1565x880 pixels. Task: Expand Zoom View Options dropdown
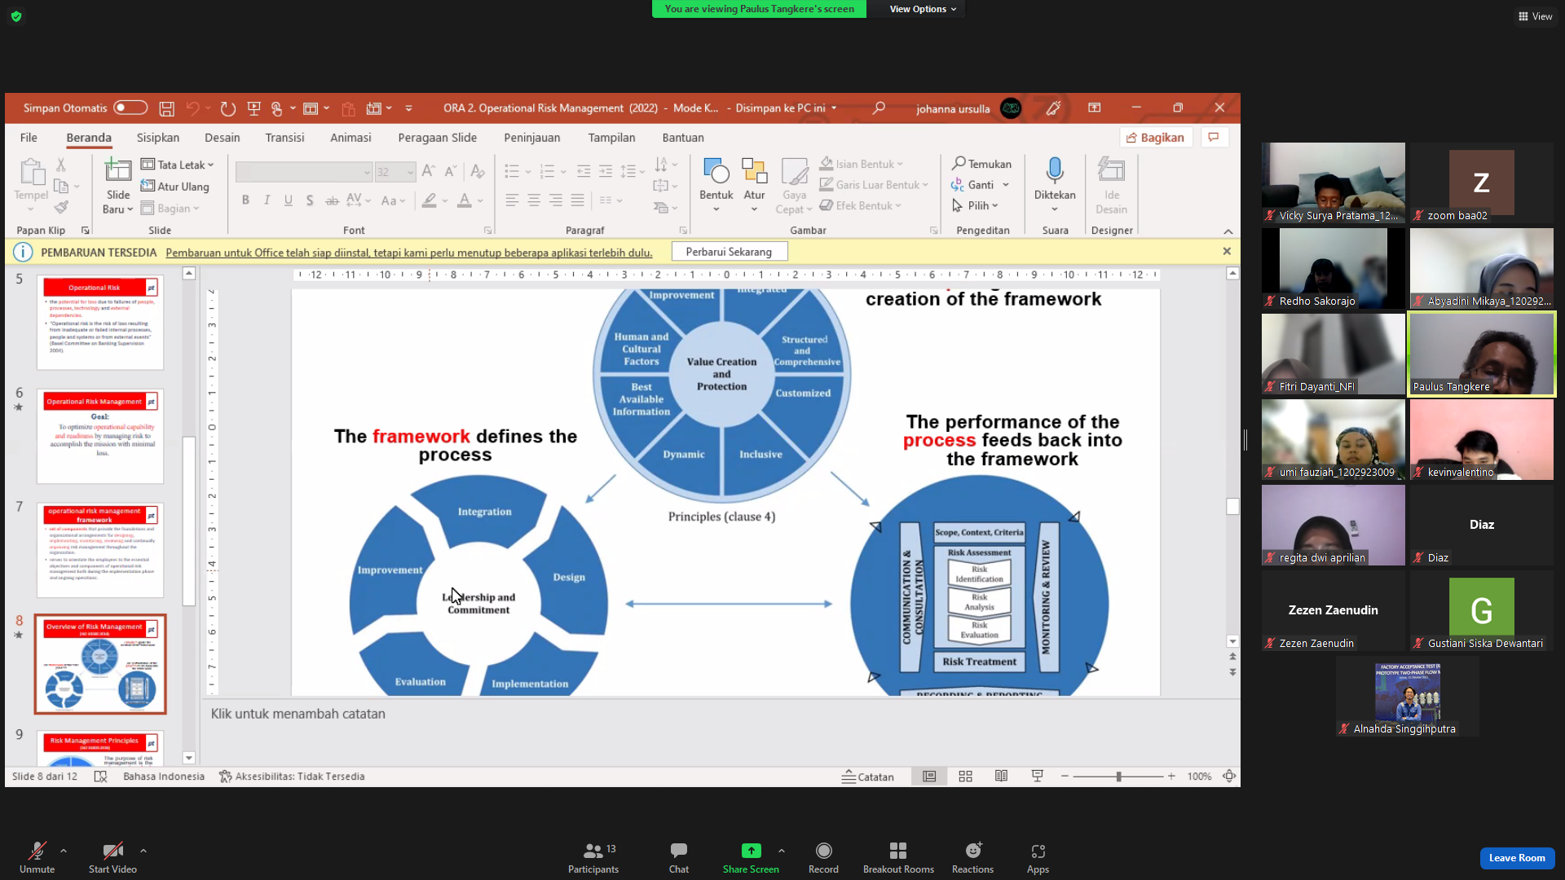point(923,9)
